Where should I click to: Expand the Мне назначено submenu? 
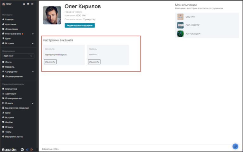(x=32, y=34)
